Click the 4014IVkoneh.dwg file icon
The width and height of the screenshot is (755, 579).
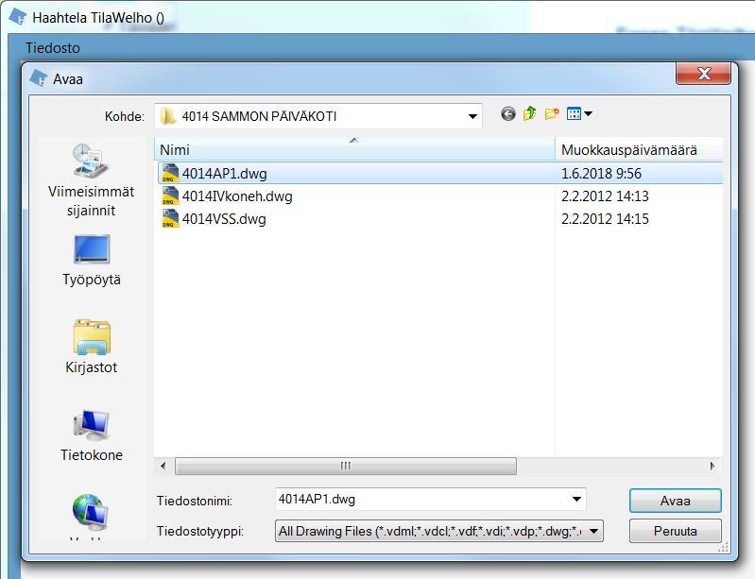(170, 196)
